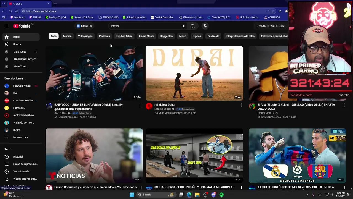Screen dimensions: 353x199
Task: Click the magnifier search button
Action: [193, 26]
